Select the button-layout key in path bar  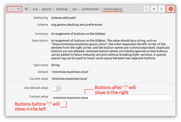[113, 9]
